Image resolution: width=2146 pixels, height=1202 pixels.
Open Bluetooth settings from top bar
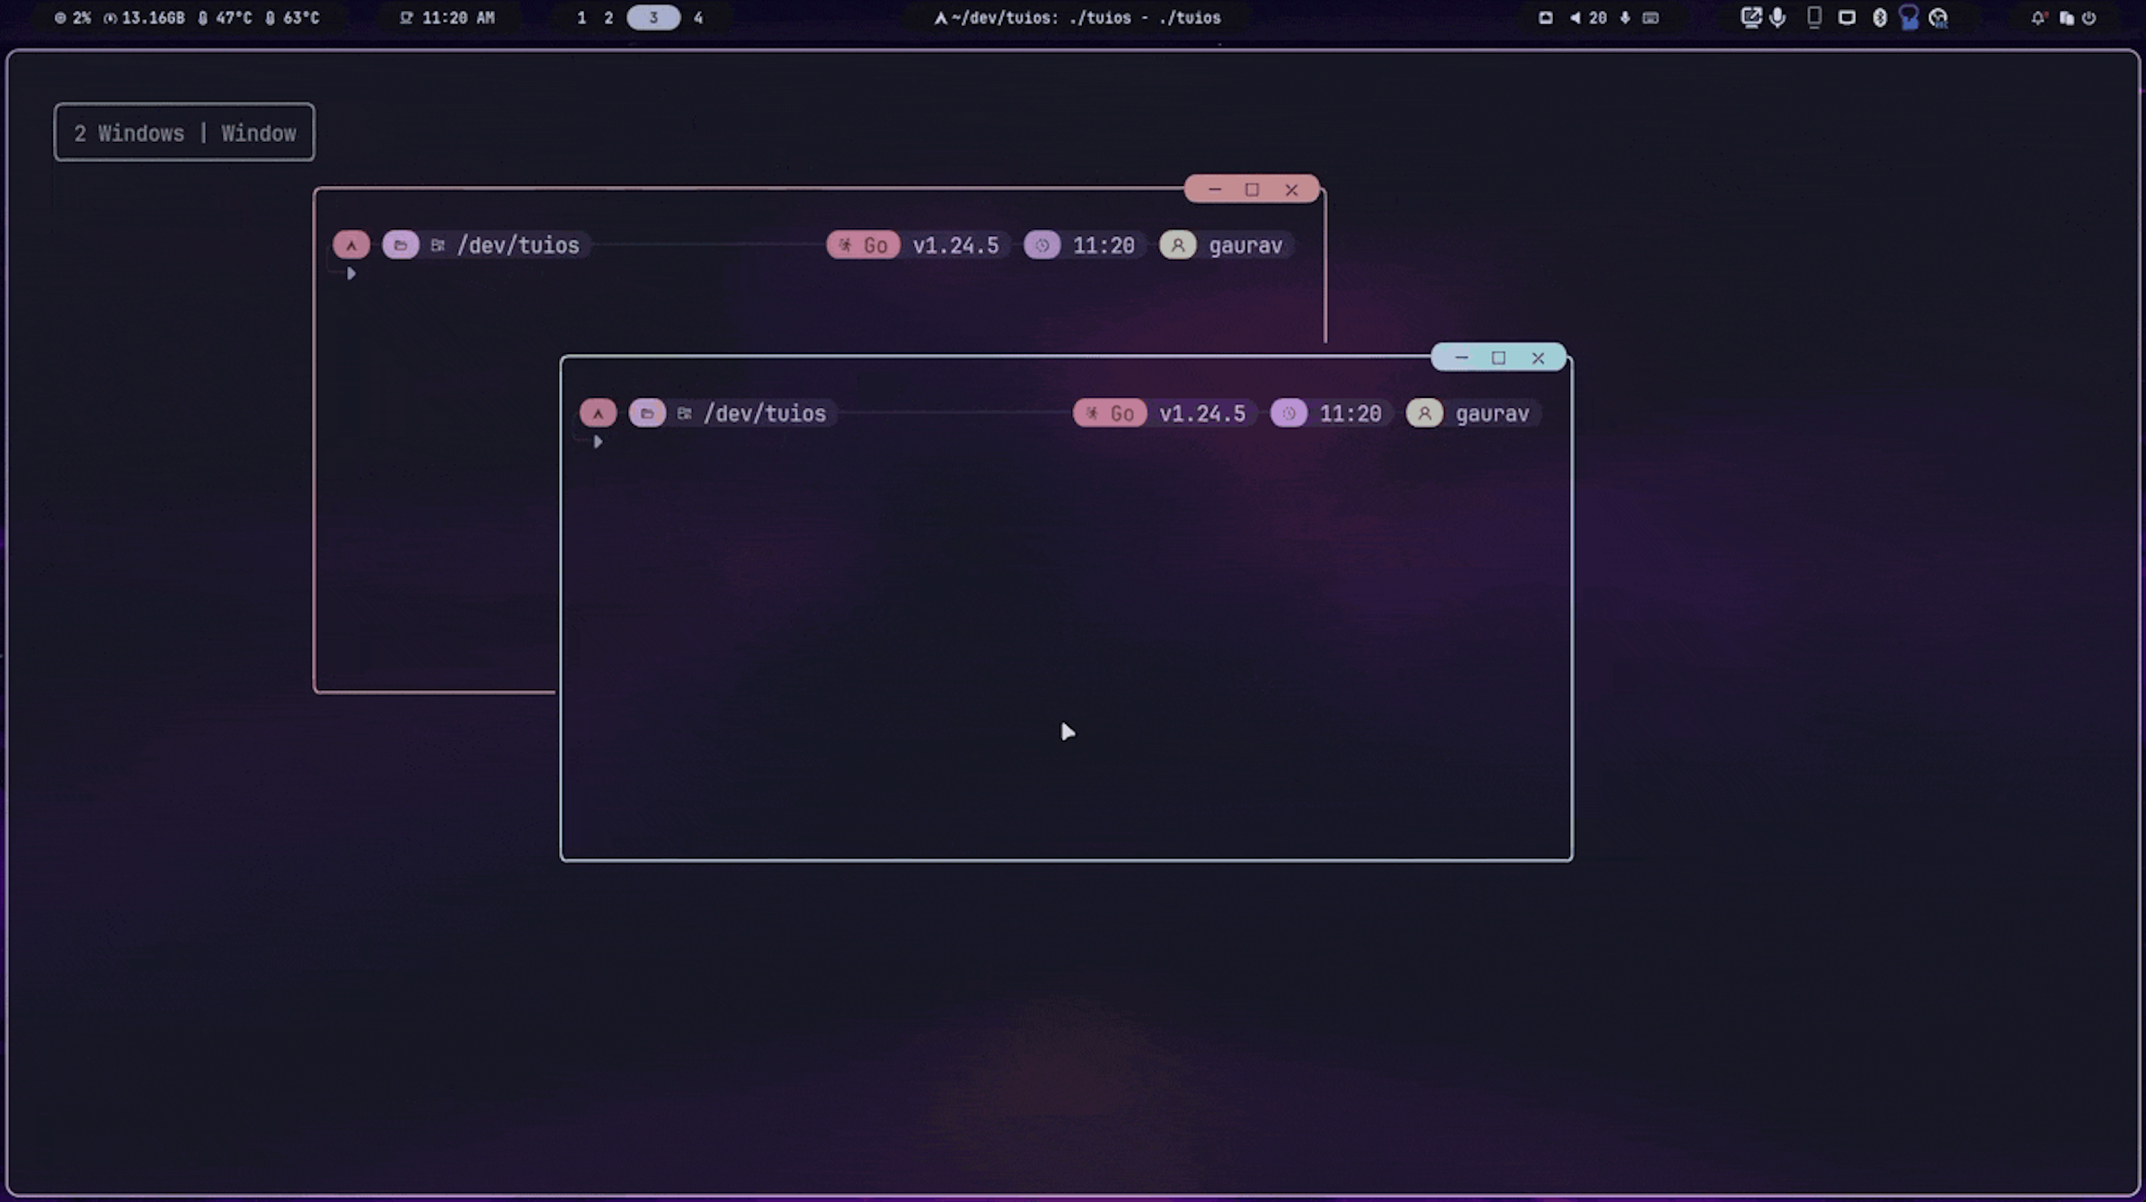[1879, 17]
